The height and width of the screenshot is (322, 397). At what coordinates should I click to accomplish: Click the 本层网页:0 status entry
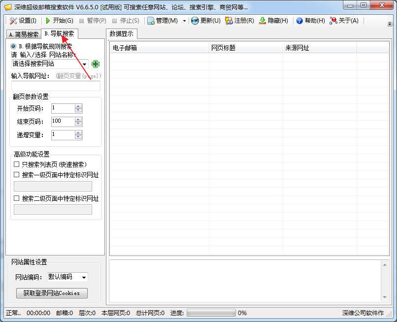click(x=116, y=313)
